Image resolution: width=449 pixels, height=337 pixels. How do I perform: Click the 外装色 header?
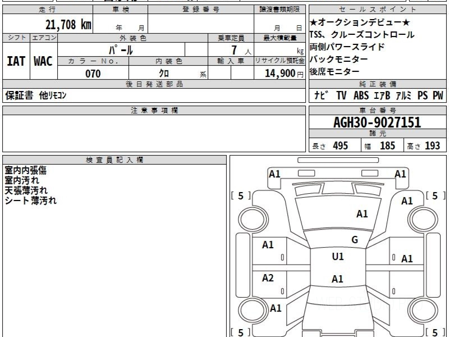click(133, 38)
